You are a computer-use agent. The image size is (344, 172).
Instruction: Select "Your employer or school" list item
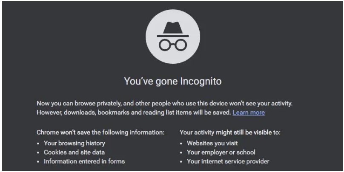coord(221,152)
